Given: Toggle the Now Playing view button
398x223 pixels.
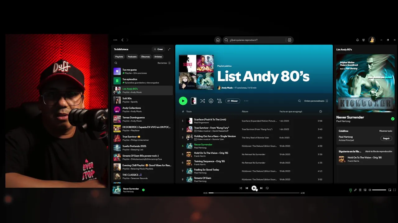Looking at the screenshot, I should pos(350,190).
